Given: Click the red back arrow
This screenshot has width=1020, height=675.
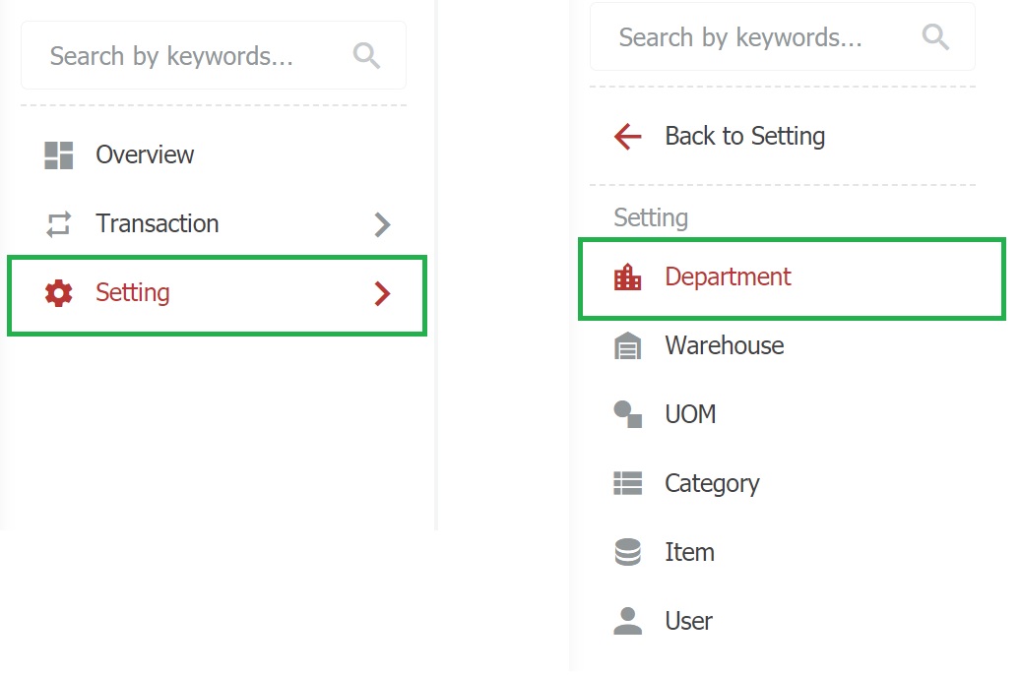Looking at the screenshot, I should (627, 136).
